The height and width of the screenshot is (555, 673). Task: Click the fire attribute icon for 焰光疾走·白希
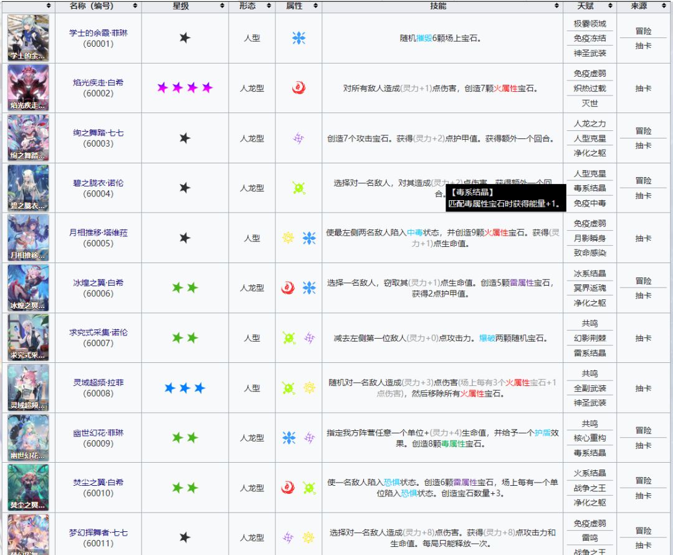coord(298,88)
